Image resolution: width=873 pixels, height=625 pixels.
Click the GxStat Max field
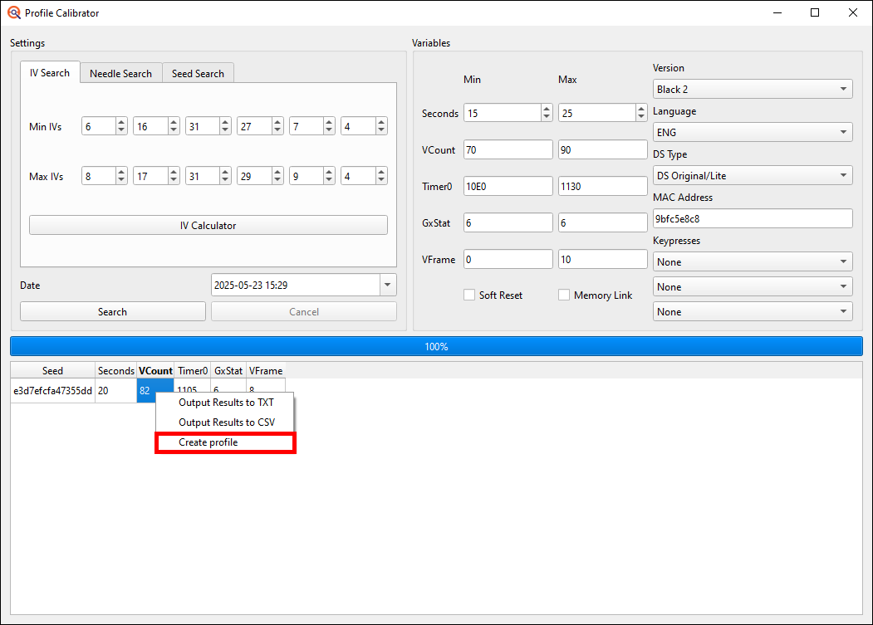click(602, 222)
